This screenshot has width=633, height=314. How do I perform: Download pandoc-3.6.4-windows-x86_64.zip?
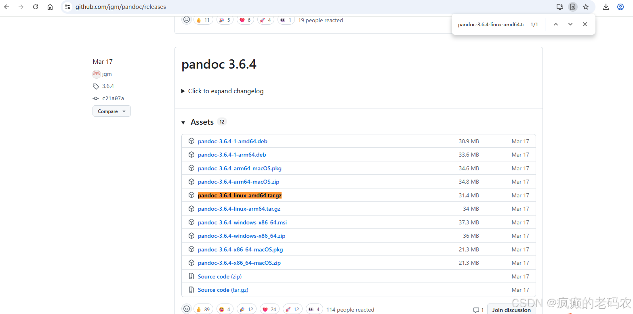coord(242,236)
